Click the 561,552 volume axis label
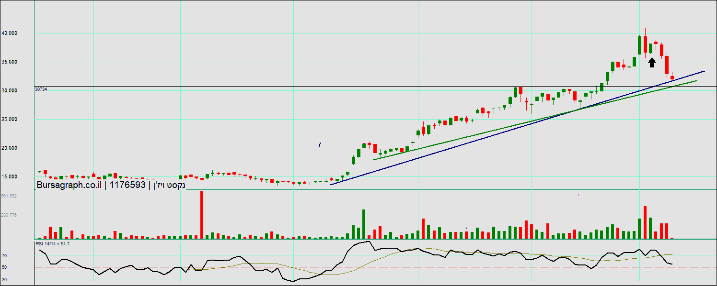Image resolution: width=717 pixels, height=286 pixels. click(x=9, y=196)
